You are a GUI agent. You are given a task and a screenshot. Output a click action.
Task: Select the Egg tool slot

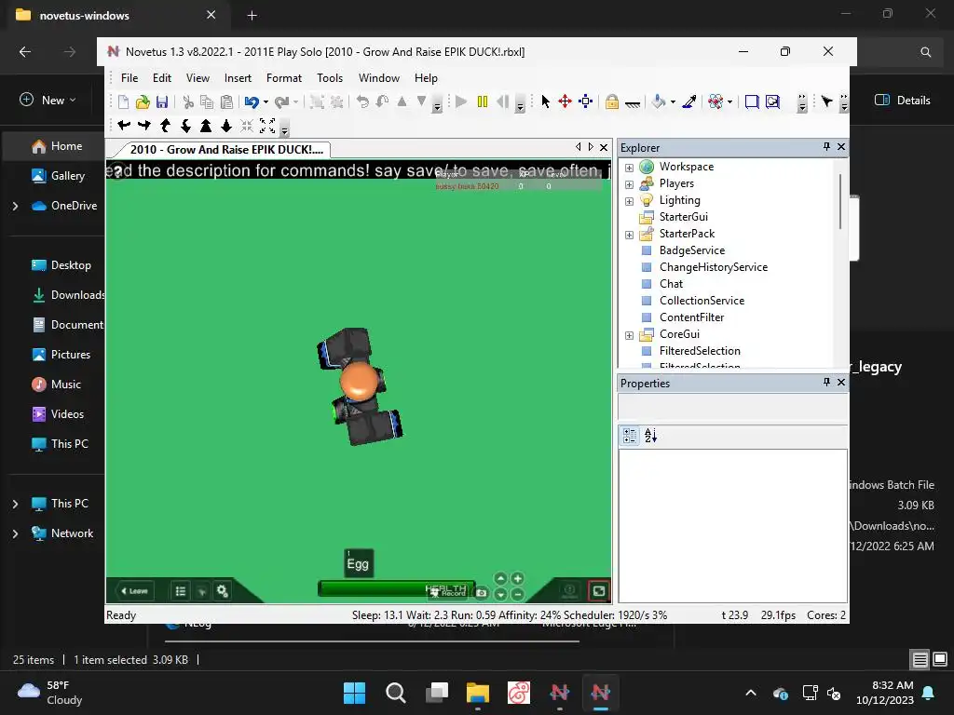(358, 563)
